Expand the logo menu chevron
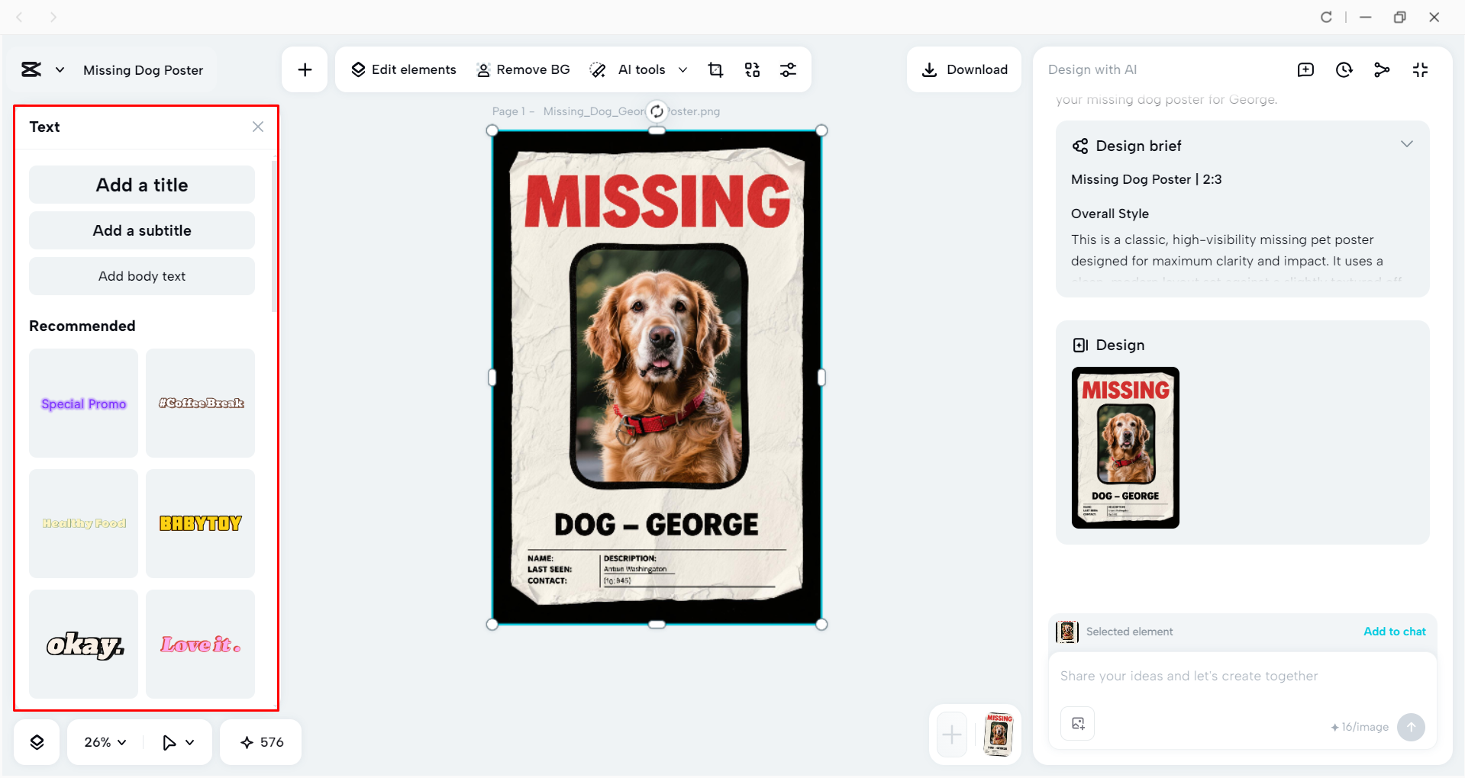The height and width of the screenshot is (778, 1465). [60, 70]
